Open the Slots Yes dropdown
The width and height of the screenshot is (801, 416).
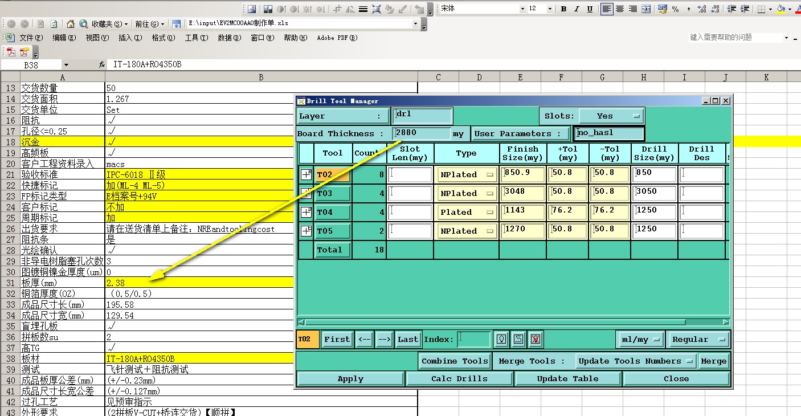[611, 116]
